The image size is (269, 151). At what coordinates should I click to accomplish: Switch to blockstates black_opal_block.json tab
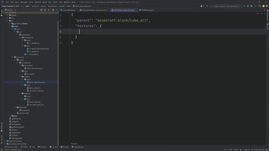click(94, 10)
